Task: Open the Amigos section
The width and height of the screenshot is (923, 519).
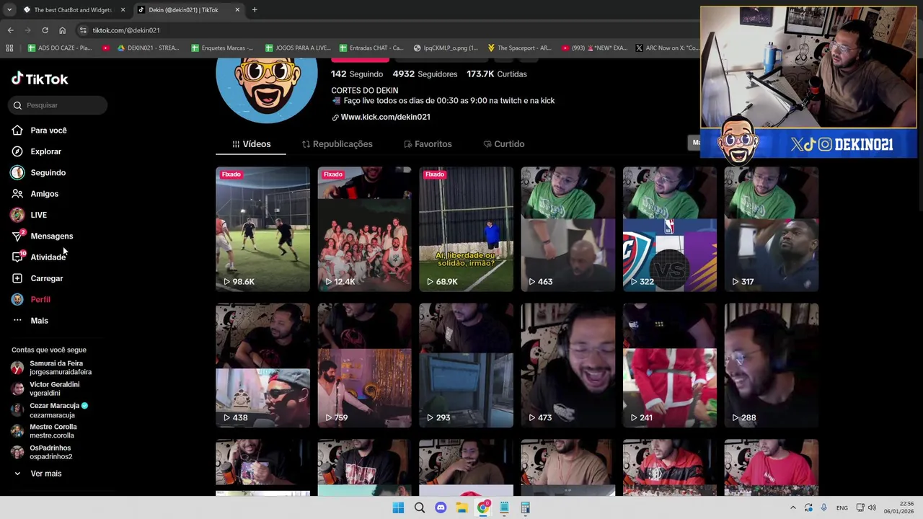Action: pos(35,194)
